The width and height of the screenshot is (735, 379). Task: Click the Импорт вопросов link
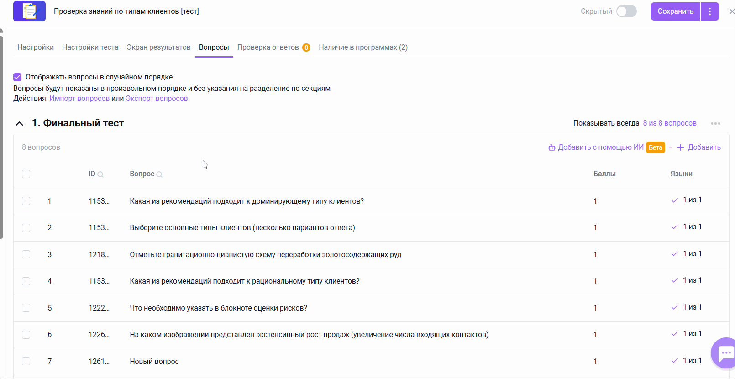tap(79, 99)
